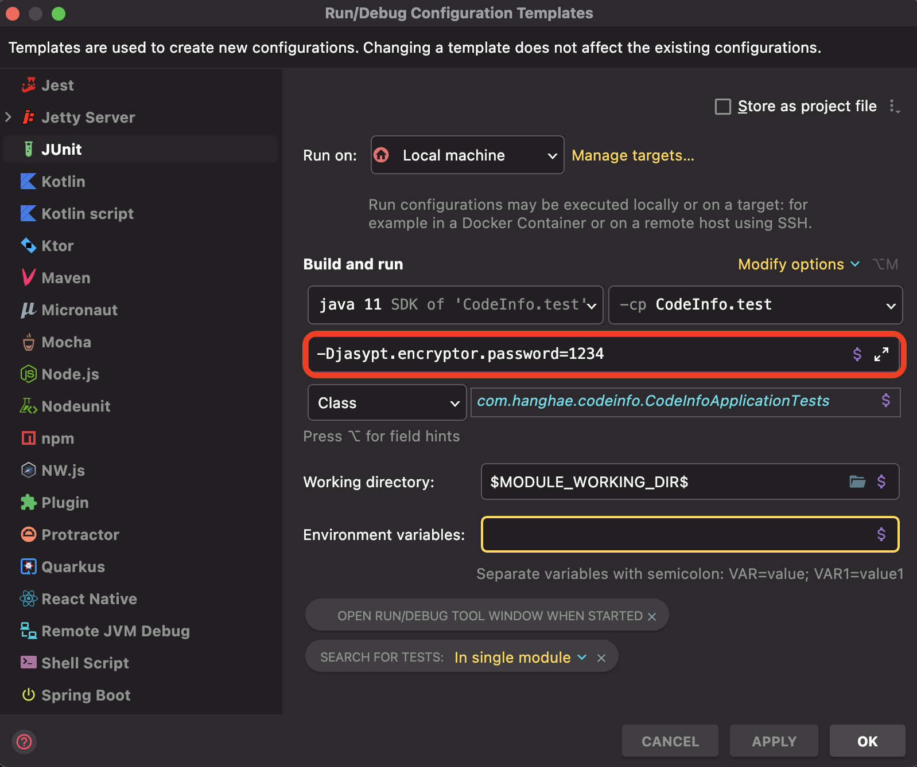917x767 pixels.
Task: Select the Shell Script template
Action: tap(141, 663)
